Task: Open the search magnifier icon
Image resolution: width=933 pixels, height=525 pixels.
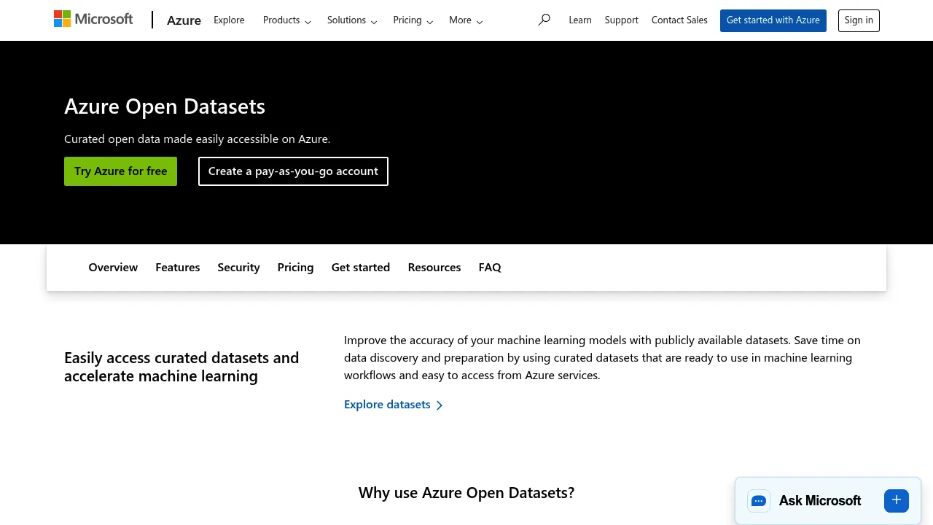Action: (544, 20)
